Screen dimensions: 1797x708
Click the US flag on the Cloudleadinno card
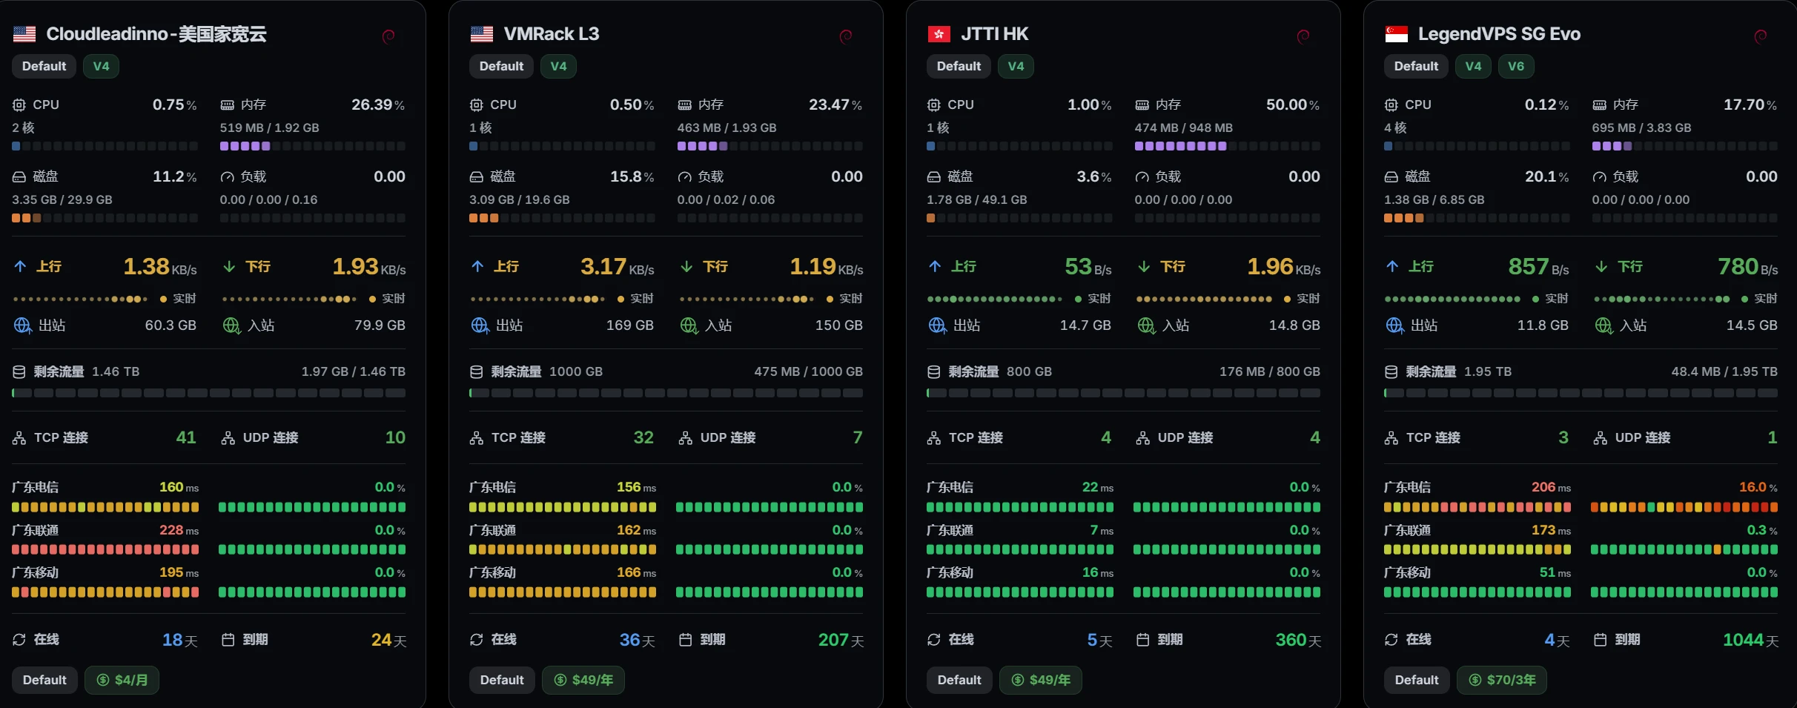[24, 34]
